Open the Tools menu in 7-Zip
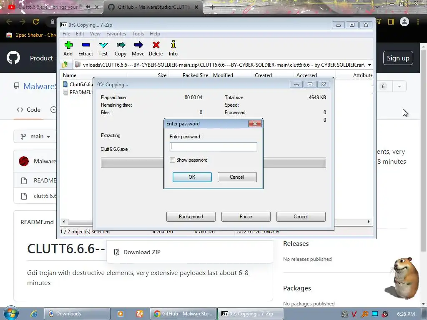This screenshot has width=427, height=320. 138,34
